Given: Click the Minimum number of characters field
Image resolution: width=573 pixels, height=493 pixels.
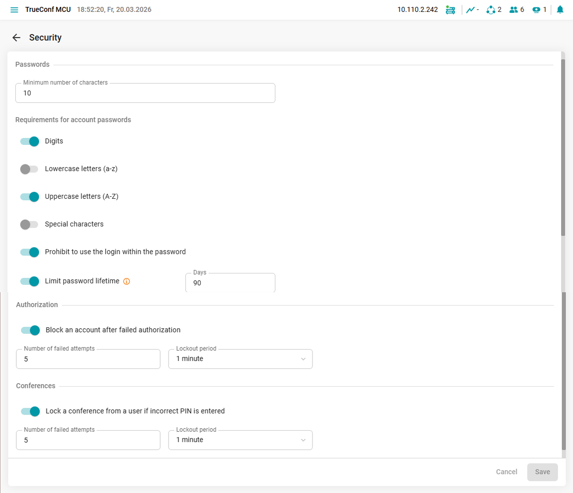Looking at the screenshot, I should (145, 93).
